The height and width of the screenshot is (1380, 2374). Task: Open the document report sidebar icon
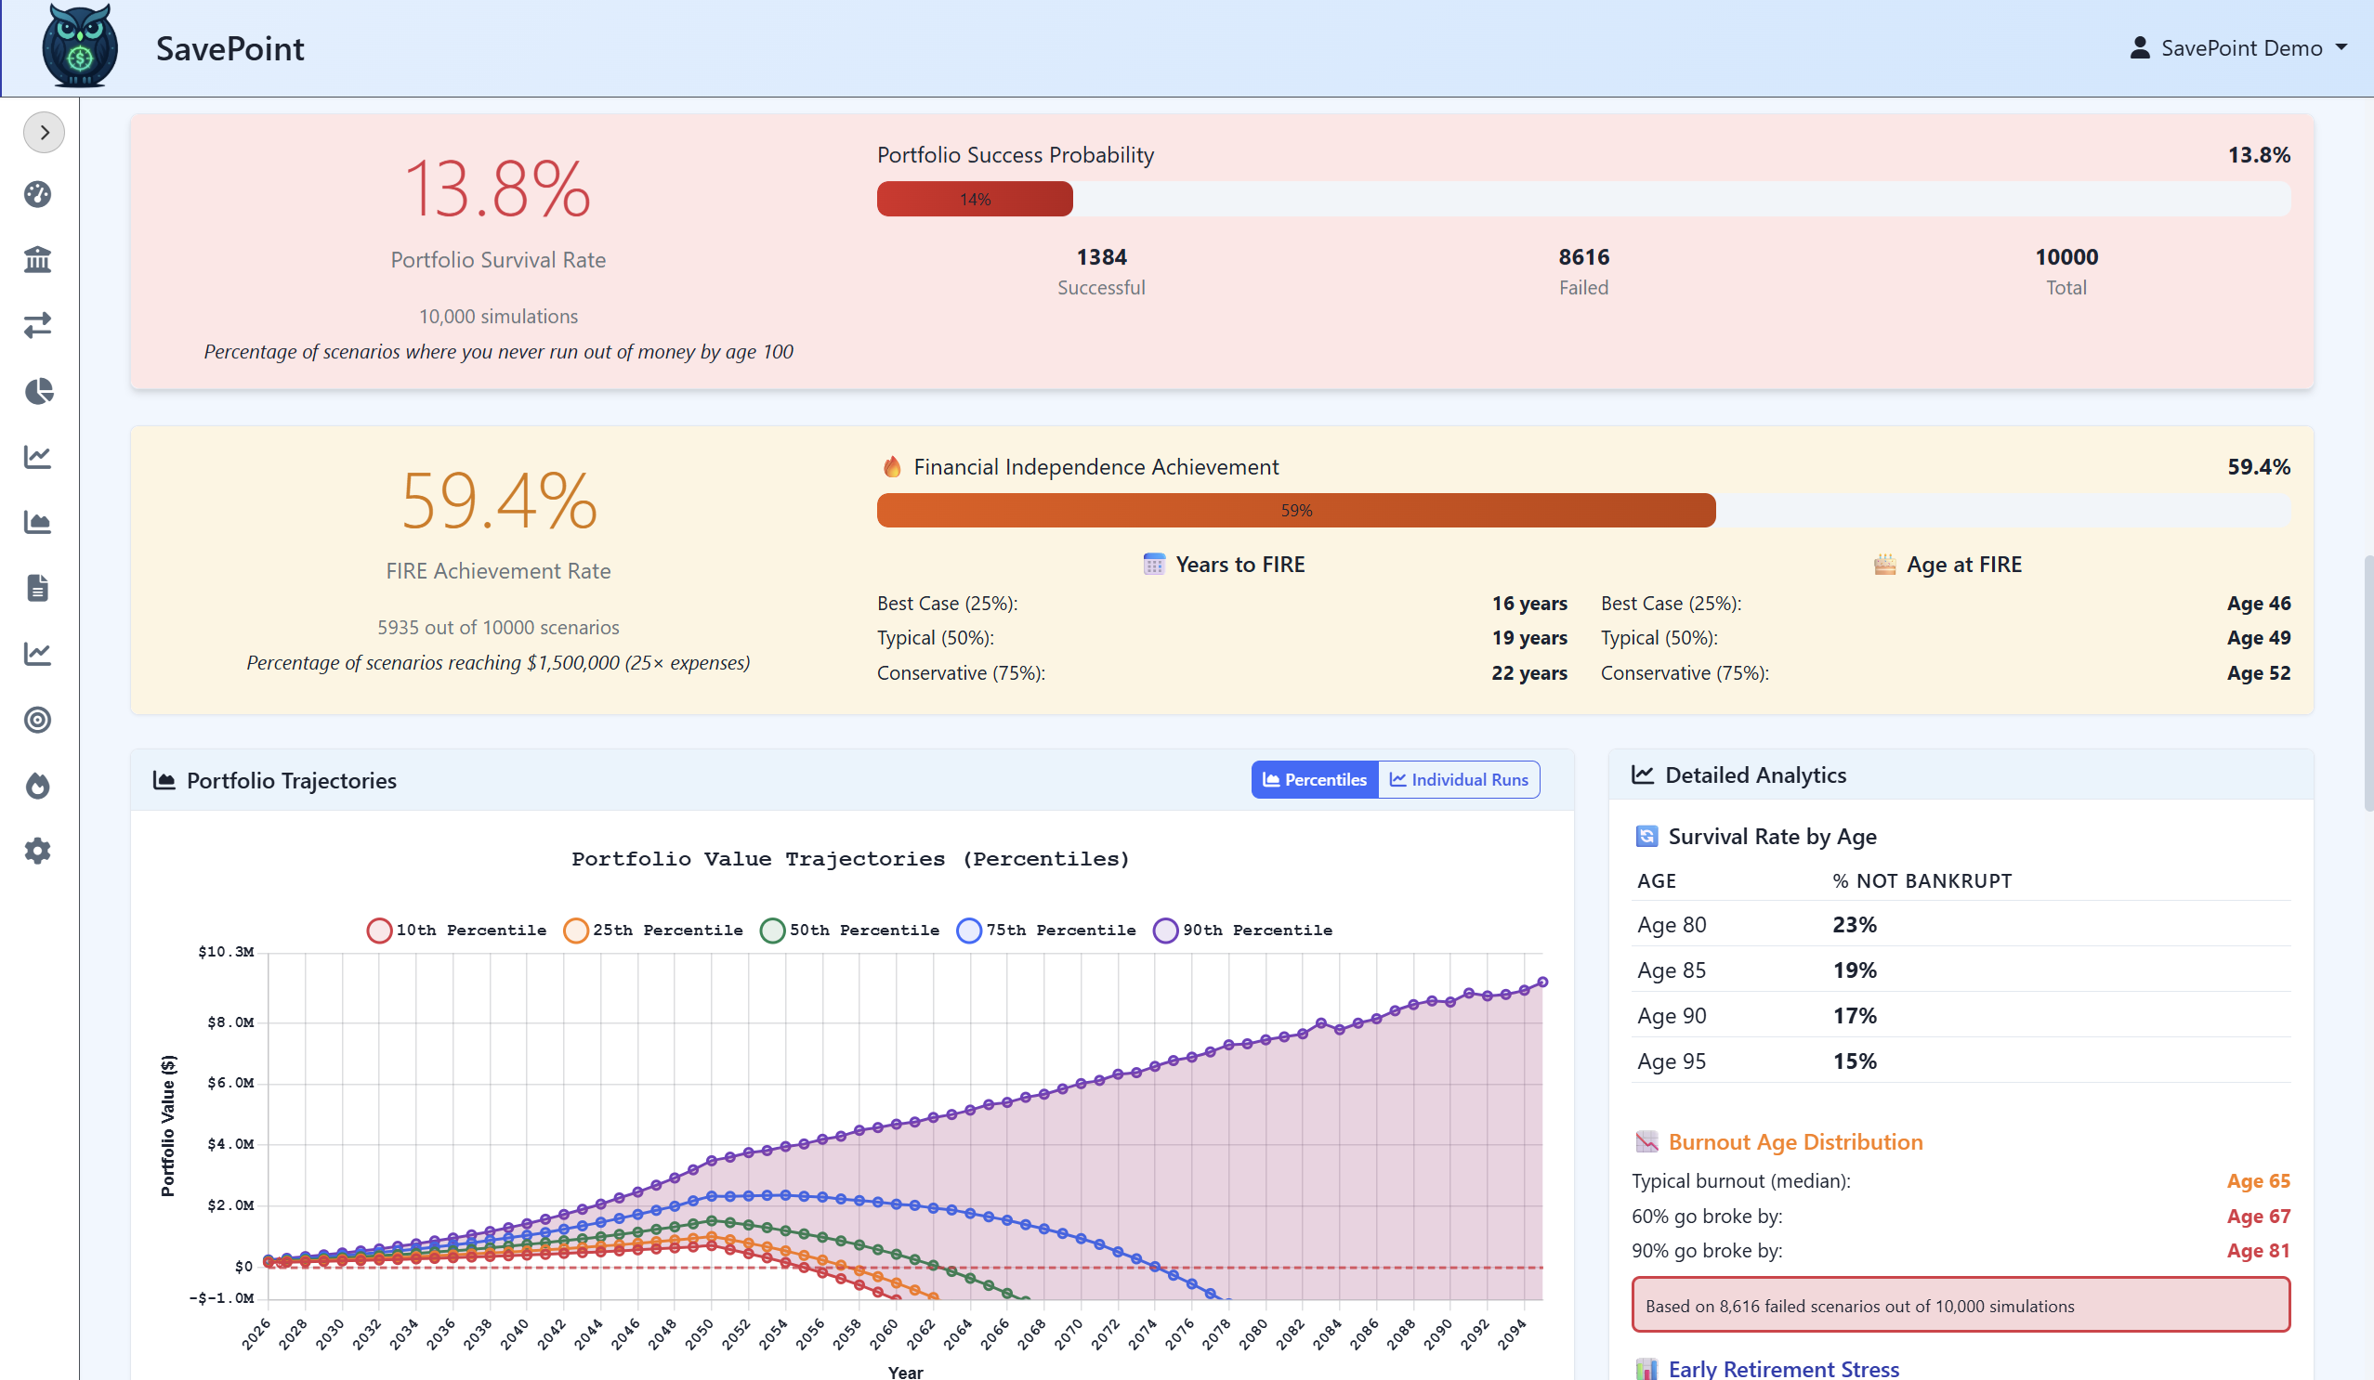pyautogui.click(x=38, y=589)
